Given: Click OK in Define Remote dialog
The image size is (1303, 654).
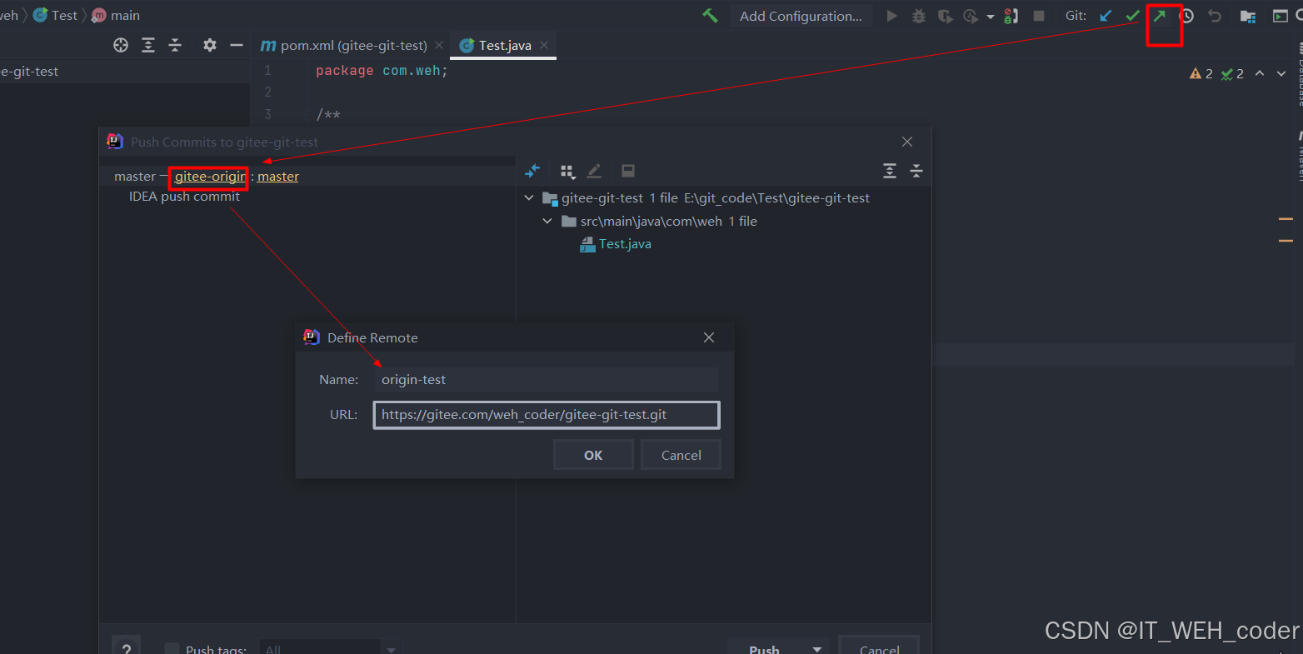Looking at the screenshot, I should (x=593, y=455).
